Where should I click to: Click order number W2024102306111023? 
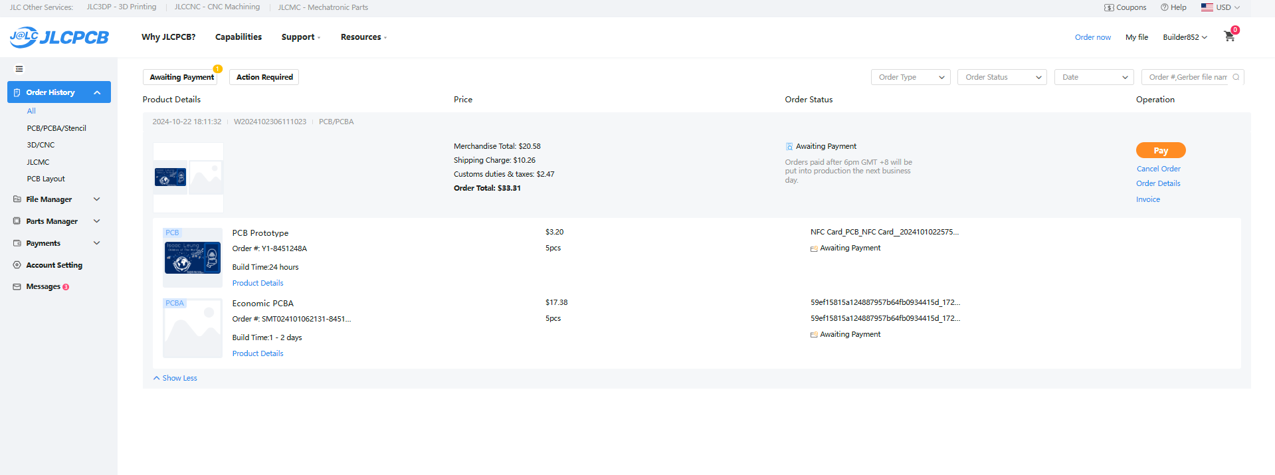click(x=270, y=122)
